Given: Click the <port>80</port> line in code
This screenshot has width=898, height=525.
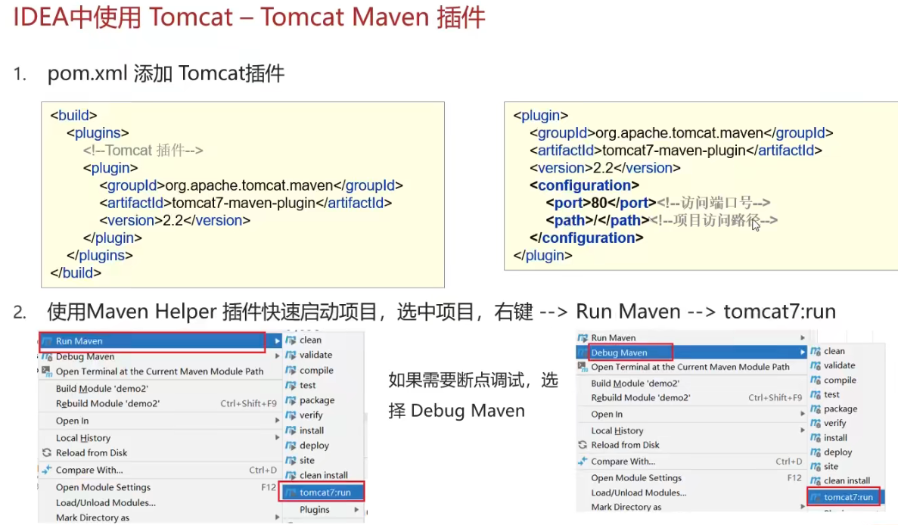Looking at the screenshot, I should pos(658,203).
